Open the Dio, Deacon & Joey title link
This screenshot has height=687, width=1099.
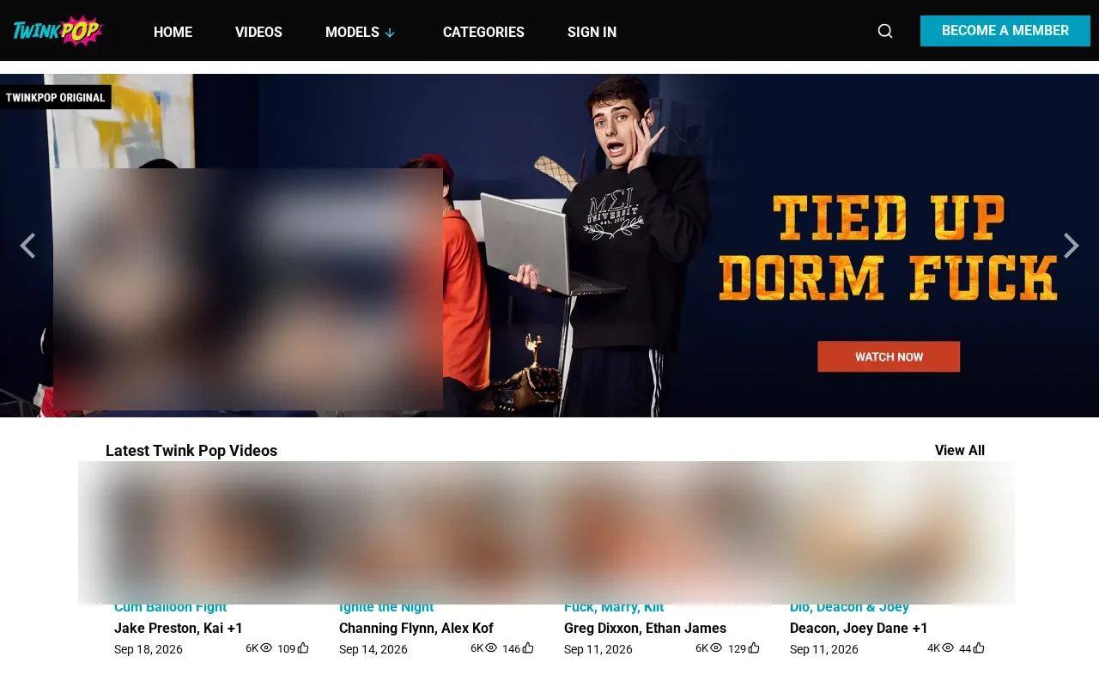point(849,607)
